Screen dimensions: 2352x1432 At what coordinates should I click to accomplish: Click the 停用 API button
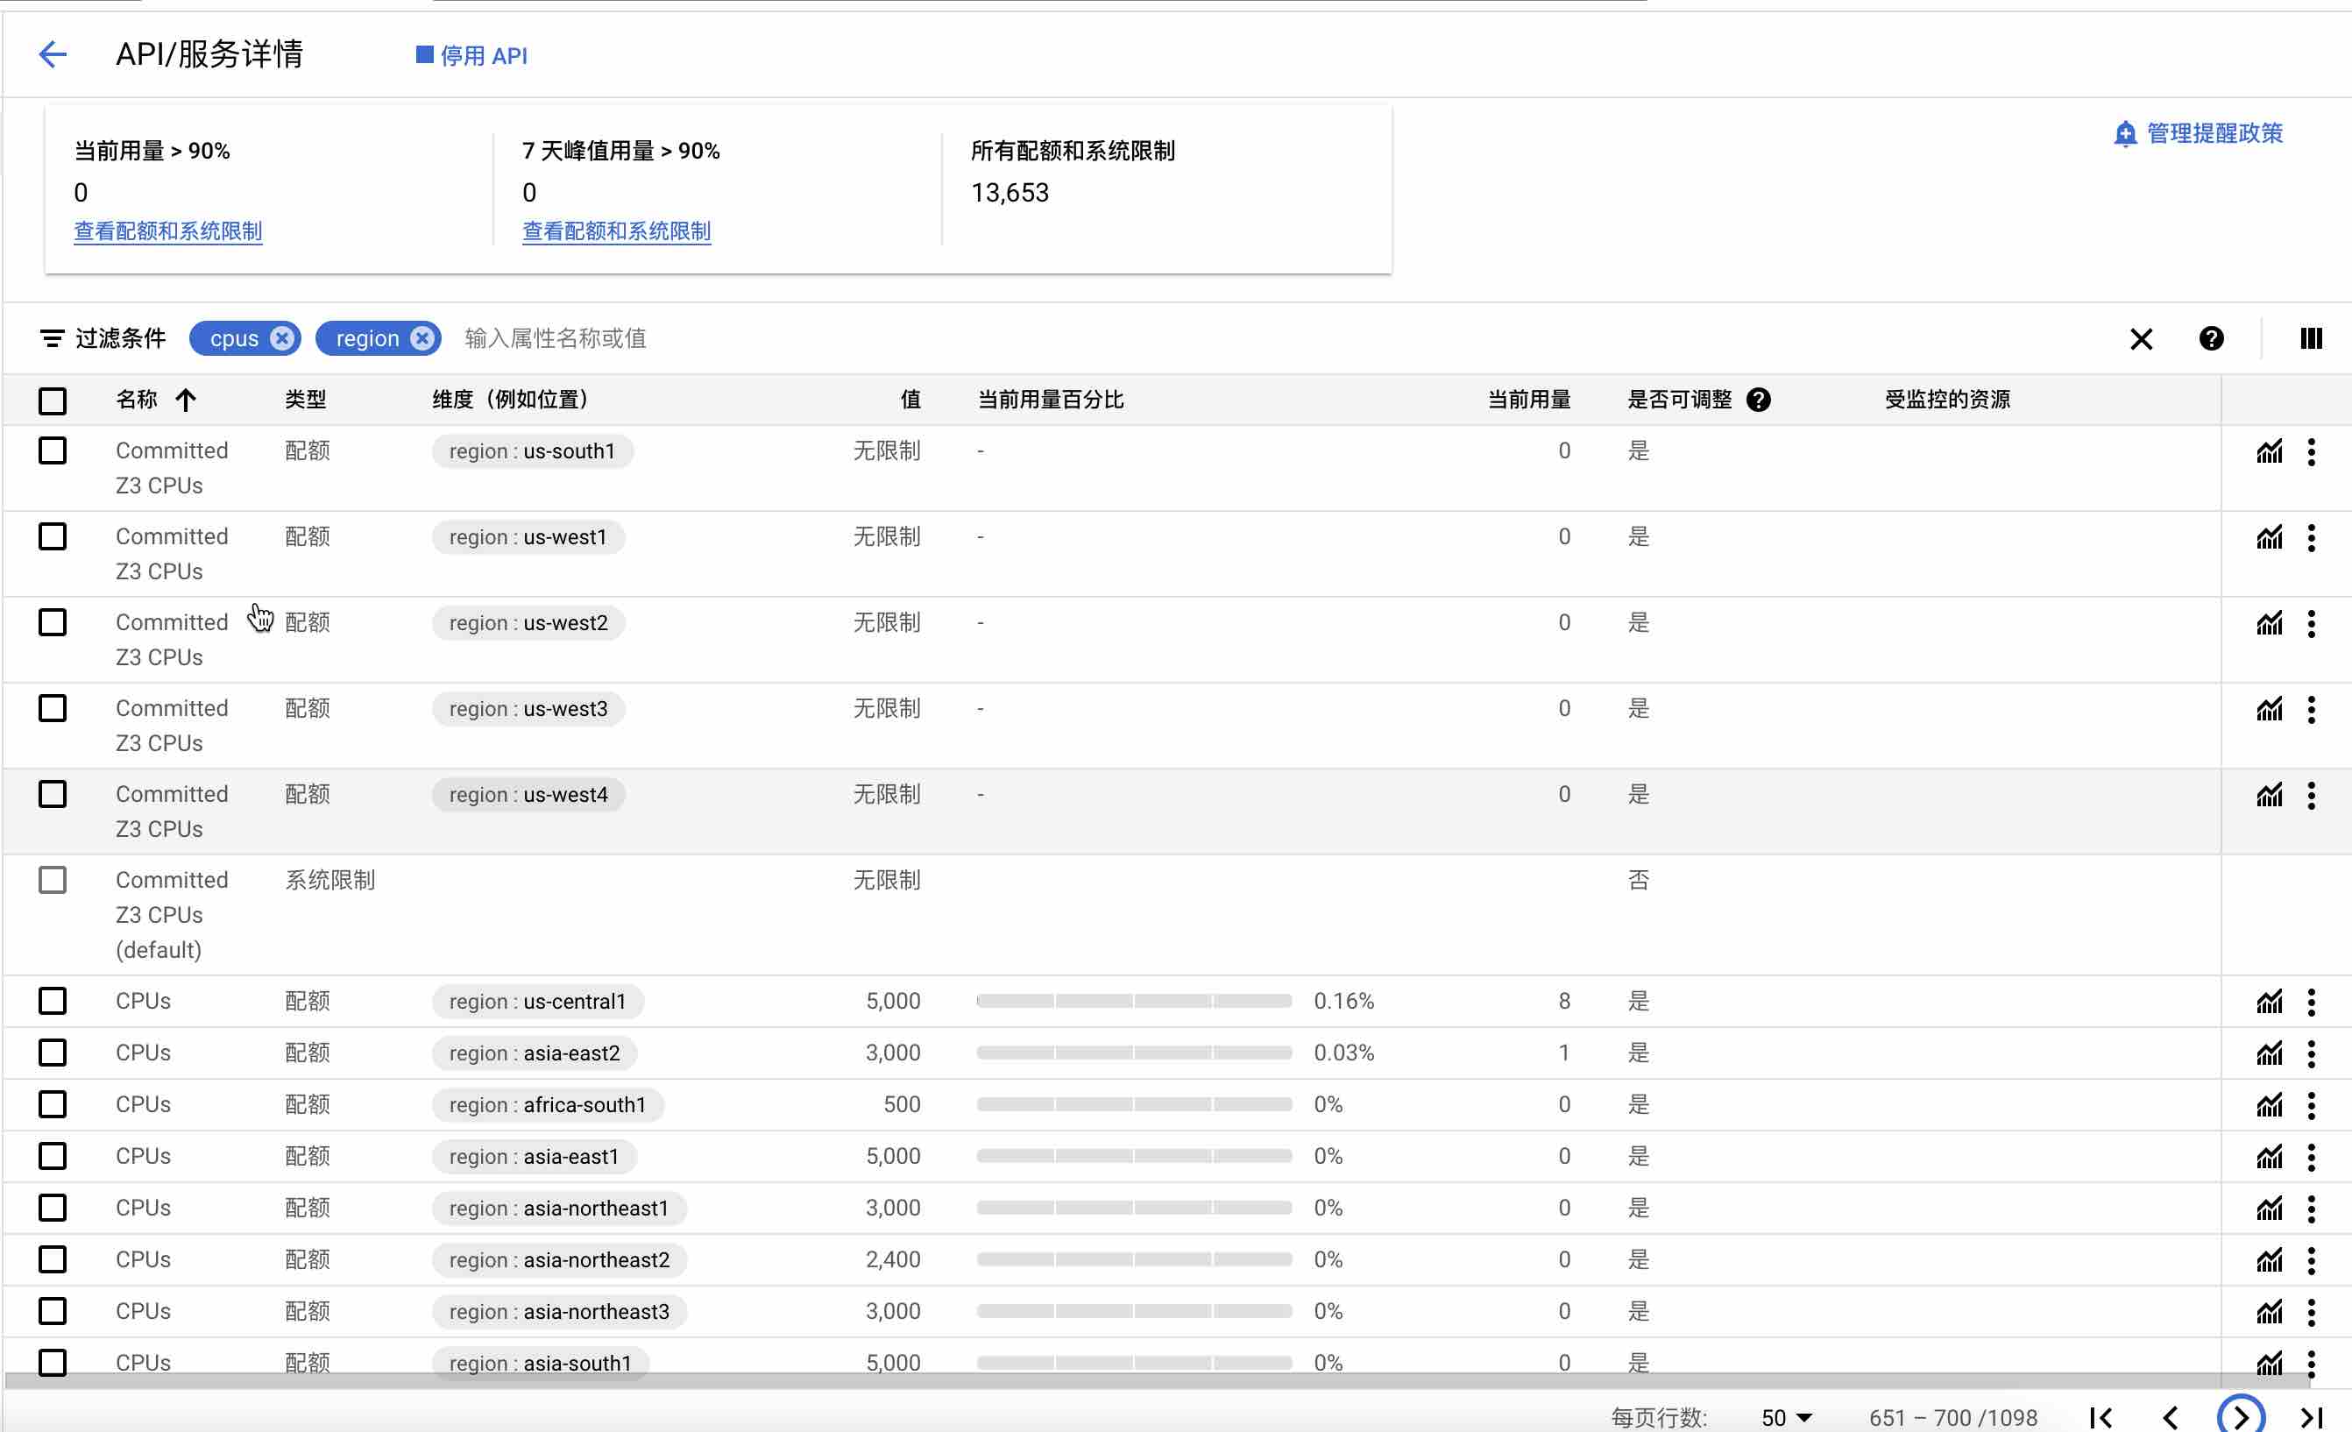tap(471, 55)
